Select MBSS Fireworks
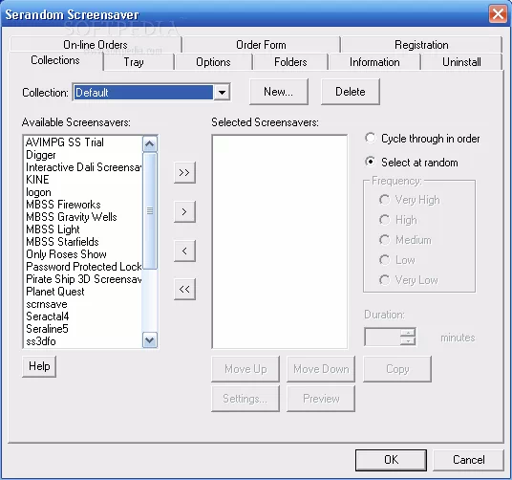This screenshot has width=512, height=480. pos(83,205)
